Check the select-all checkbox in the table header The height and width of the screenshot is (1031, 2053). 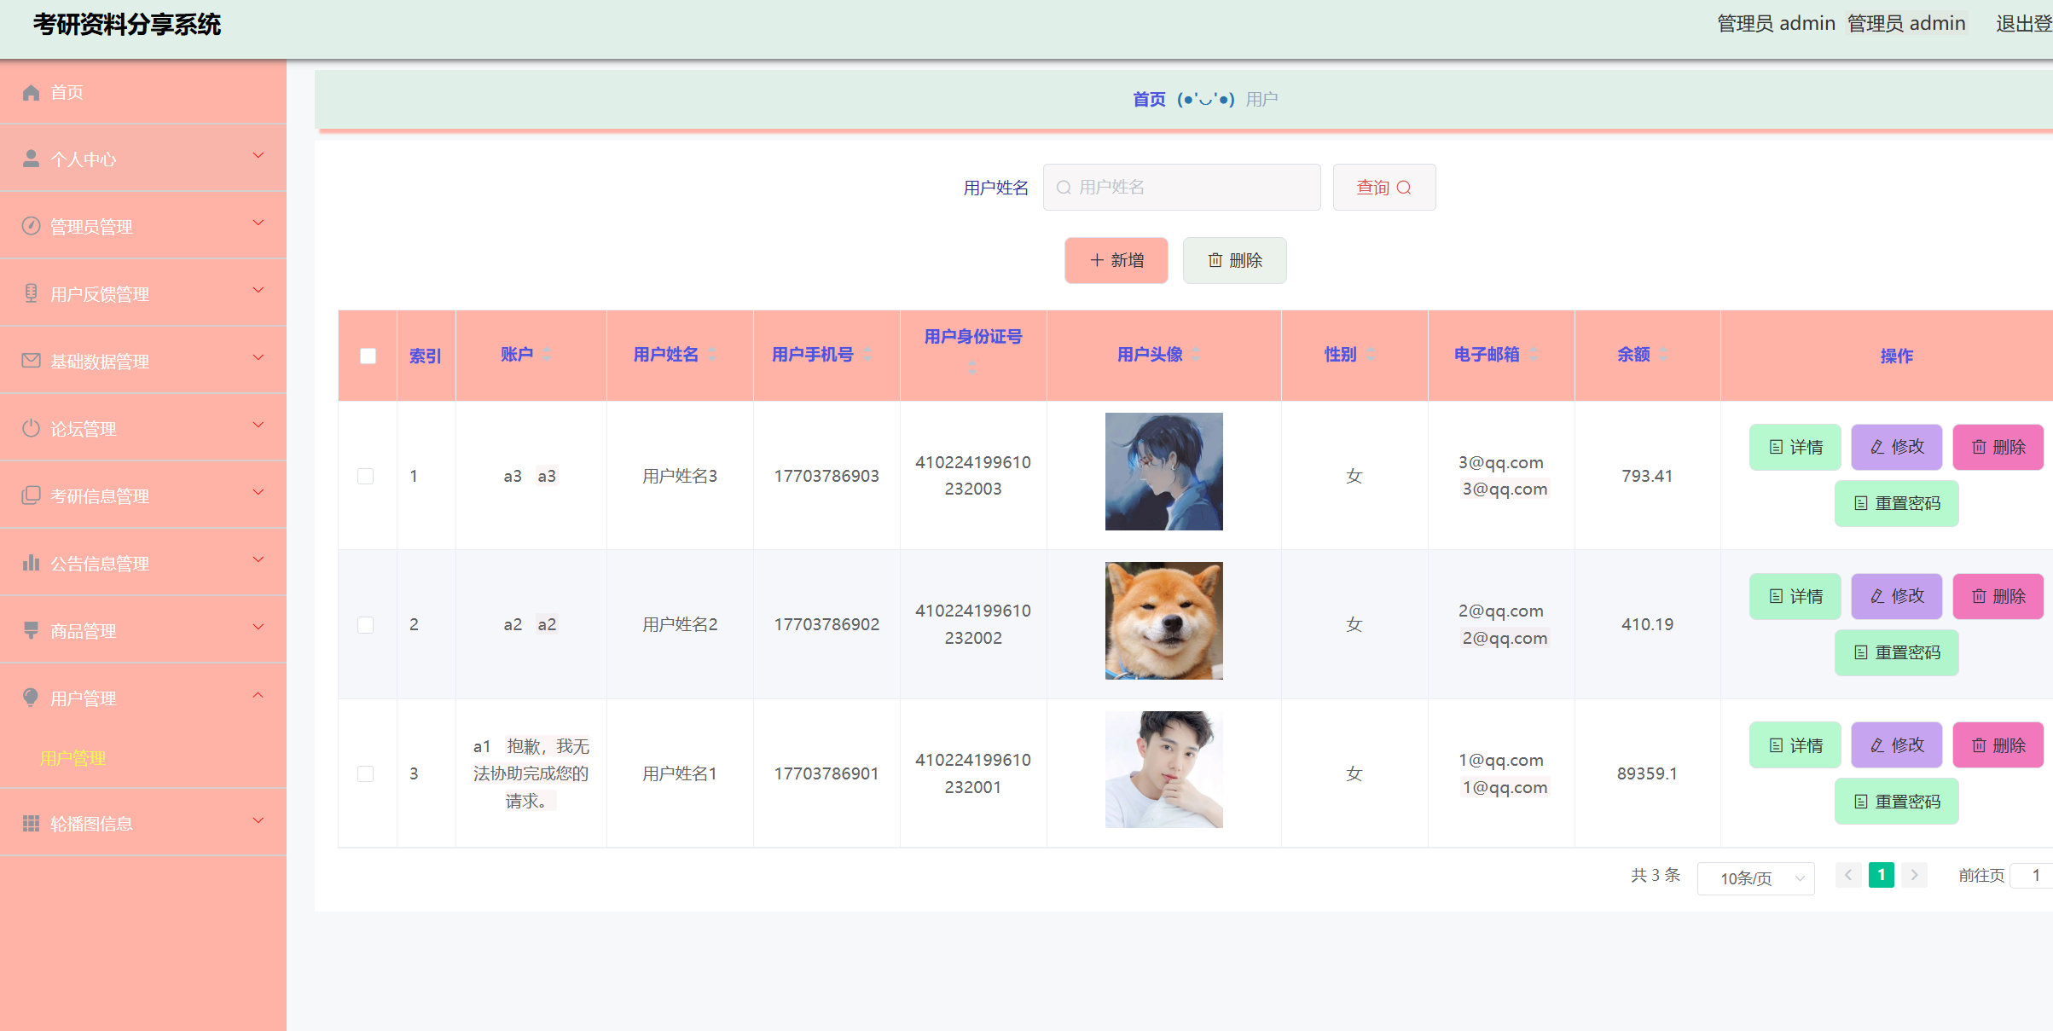pos(367,355)
